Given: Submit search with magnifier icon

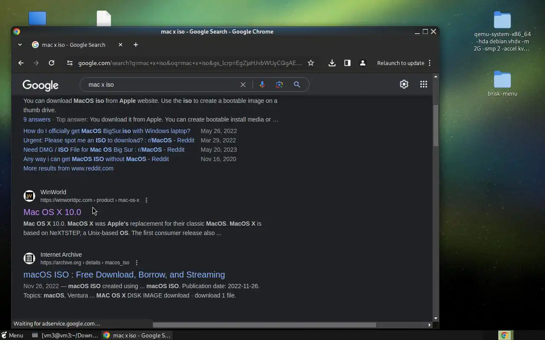Looking at the screenshot, I should point(297,85).
